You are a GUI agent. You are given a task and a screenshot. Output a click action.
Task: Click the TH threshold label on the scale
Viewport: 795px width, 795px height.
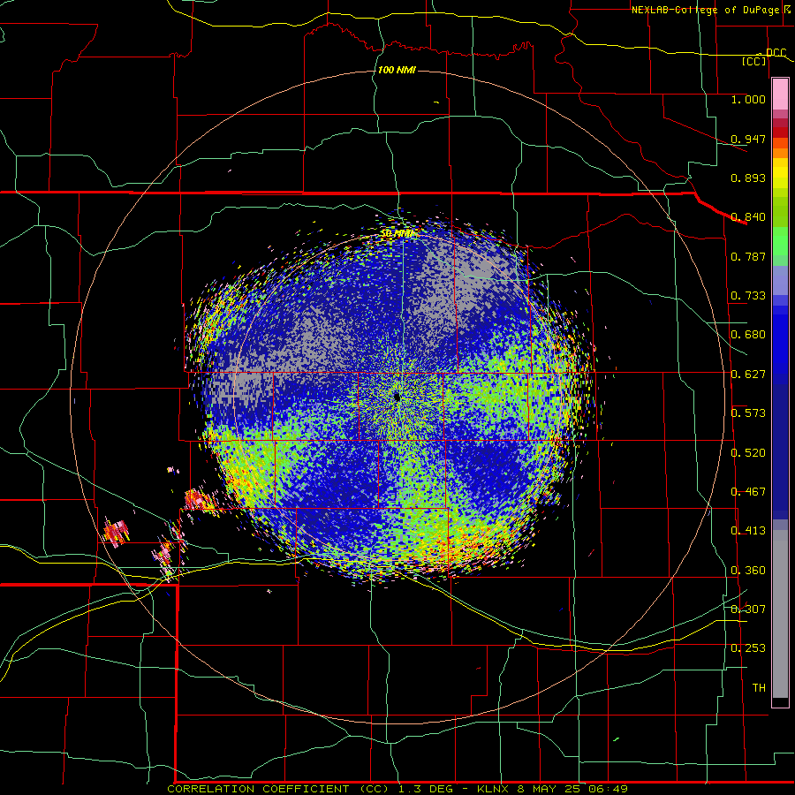point(759,688)
